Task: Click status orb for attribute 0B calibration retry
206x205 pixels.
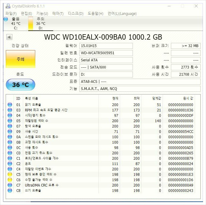Action: (10, 142)
